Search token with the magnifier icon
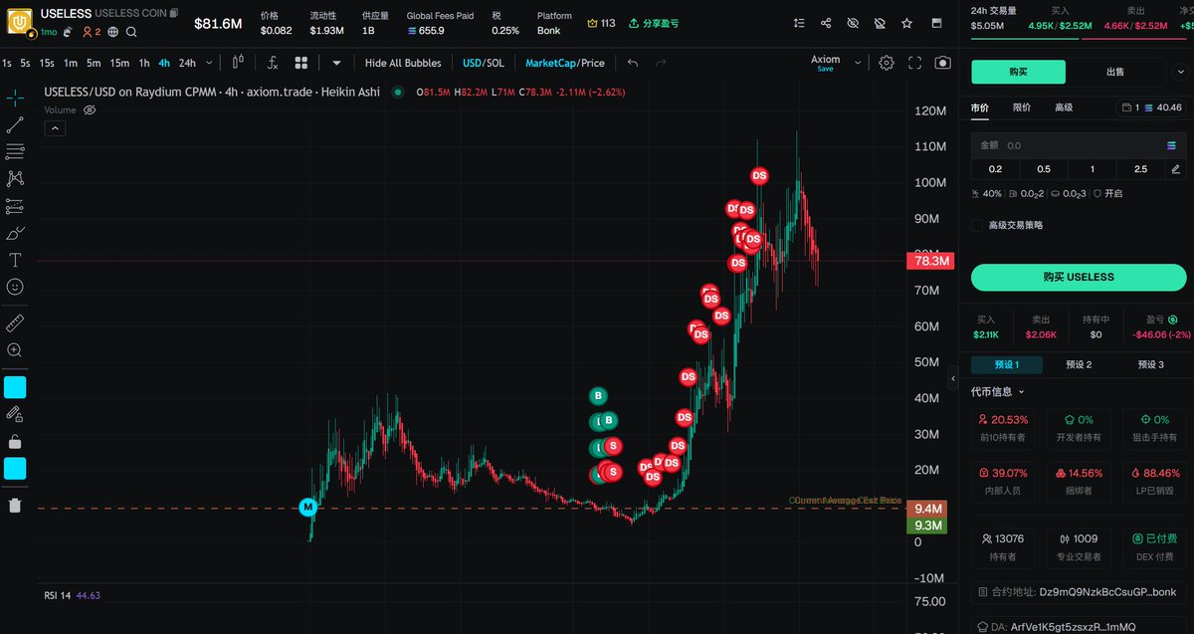 [x=131, y=32]
